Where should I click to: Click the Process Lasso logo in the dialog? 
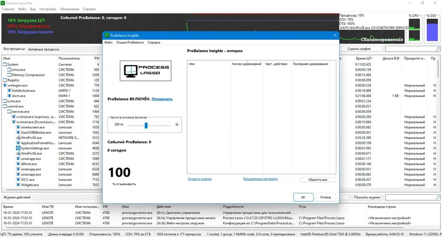[x=145, y=71]
